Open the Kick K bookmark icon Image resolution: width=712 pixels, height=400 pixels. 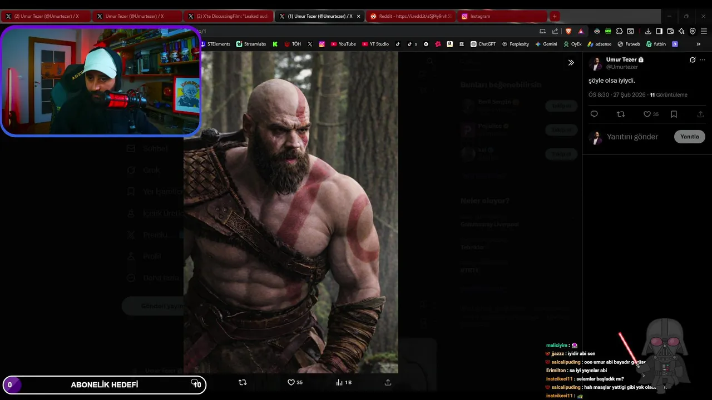tap(275, 44)
